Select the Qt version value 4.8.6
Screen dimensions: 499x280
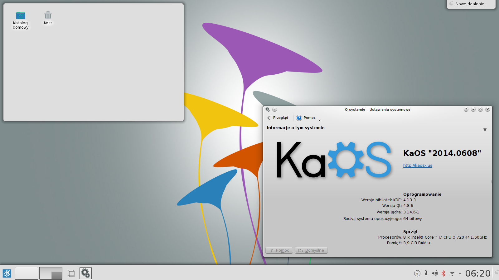pos(408,206)
